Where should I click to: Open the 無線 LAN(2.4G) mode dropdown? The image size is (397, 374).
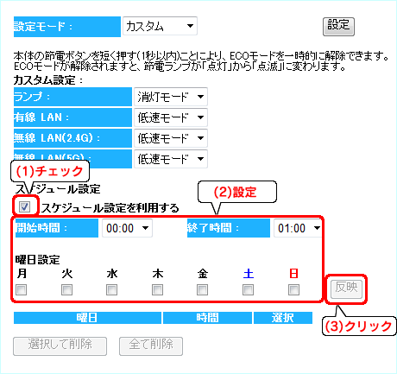point(171,138)
